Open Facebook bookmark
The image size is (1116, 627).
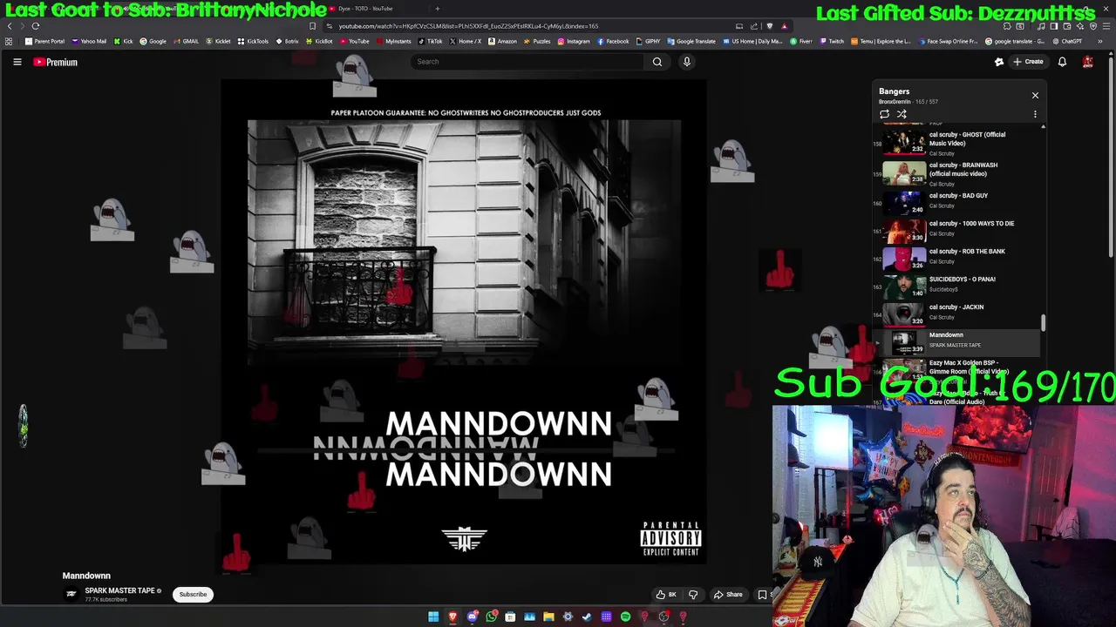click(613, 41)
